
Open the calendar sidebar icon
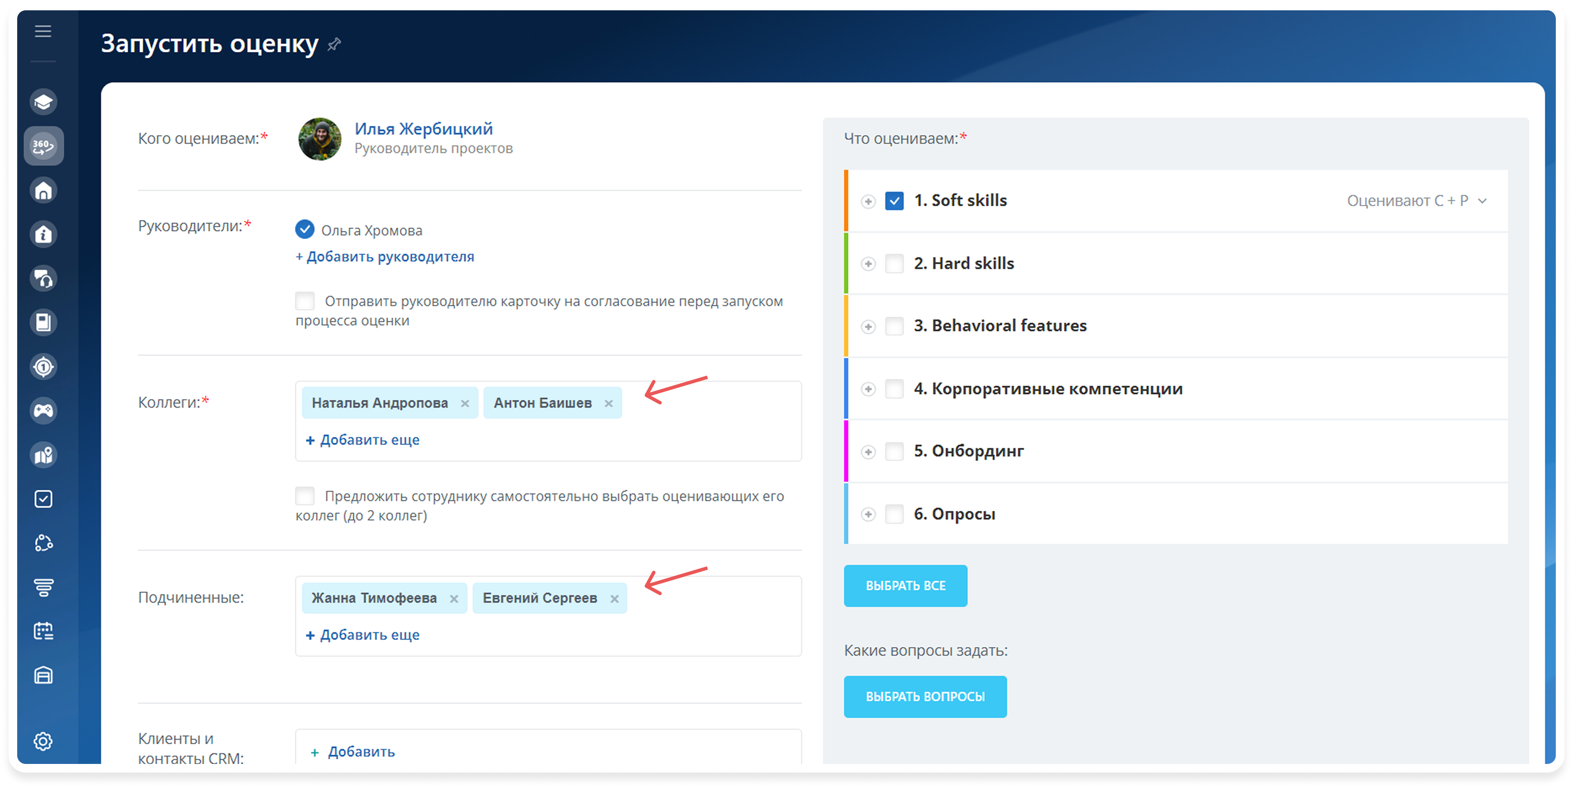coord(43,630)
